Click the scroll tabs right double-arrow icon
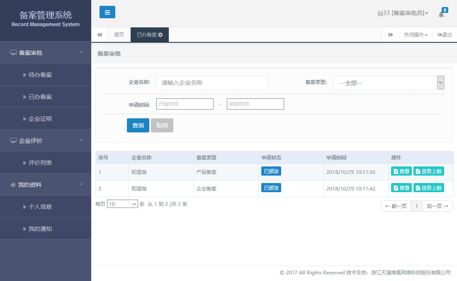Image resolution: width=457 pixels, height=281 pixels. click(x=390, y=35)
